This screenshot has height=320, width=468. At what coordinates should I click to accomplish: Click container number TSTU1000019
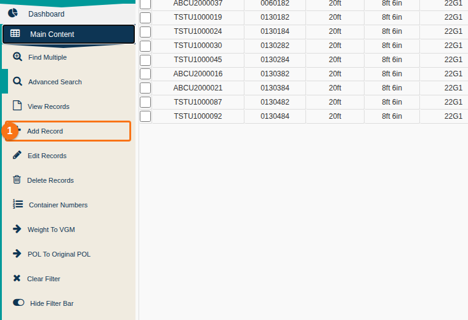[198, 17]
